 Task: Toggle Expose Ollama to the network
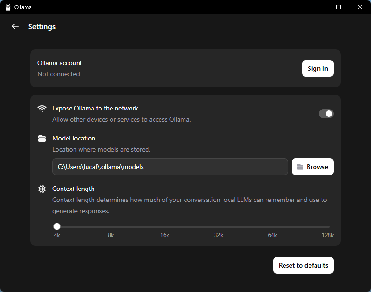(326, 114)
